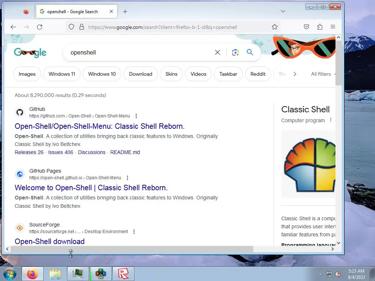The width and height of the screenshot is (375, 281).
Task: Select the Download filter chip
Action: click(141, 74)
